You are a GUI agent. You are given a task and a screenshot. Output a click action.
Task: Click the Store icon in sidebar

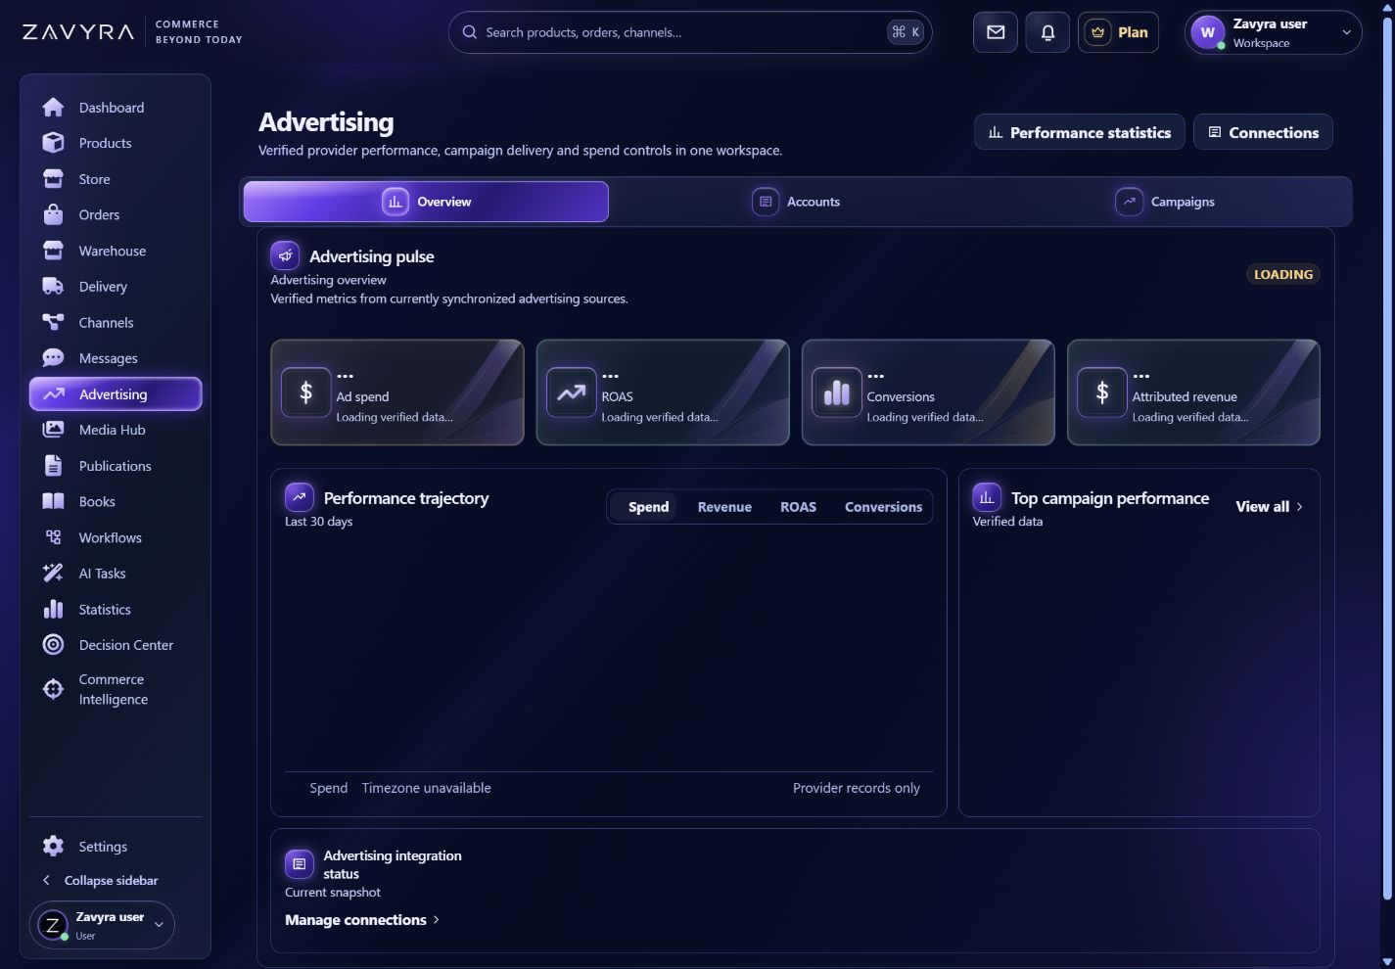[x=54, y=179]
